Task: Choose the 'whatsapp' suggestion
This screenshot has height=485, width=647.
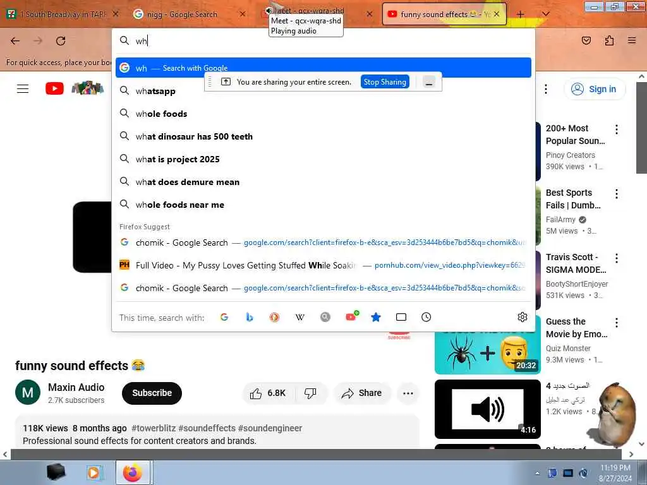Action: [x=323, y=91]
